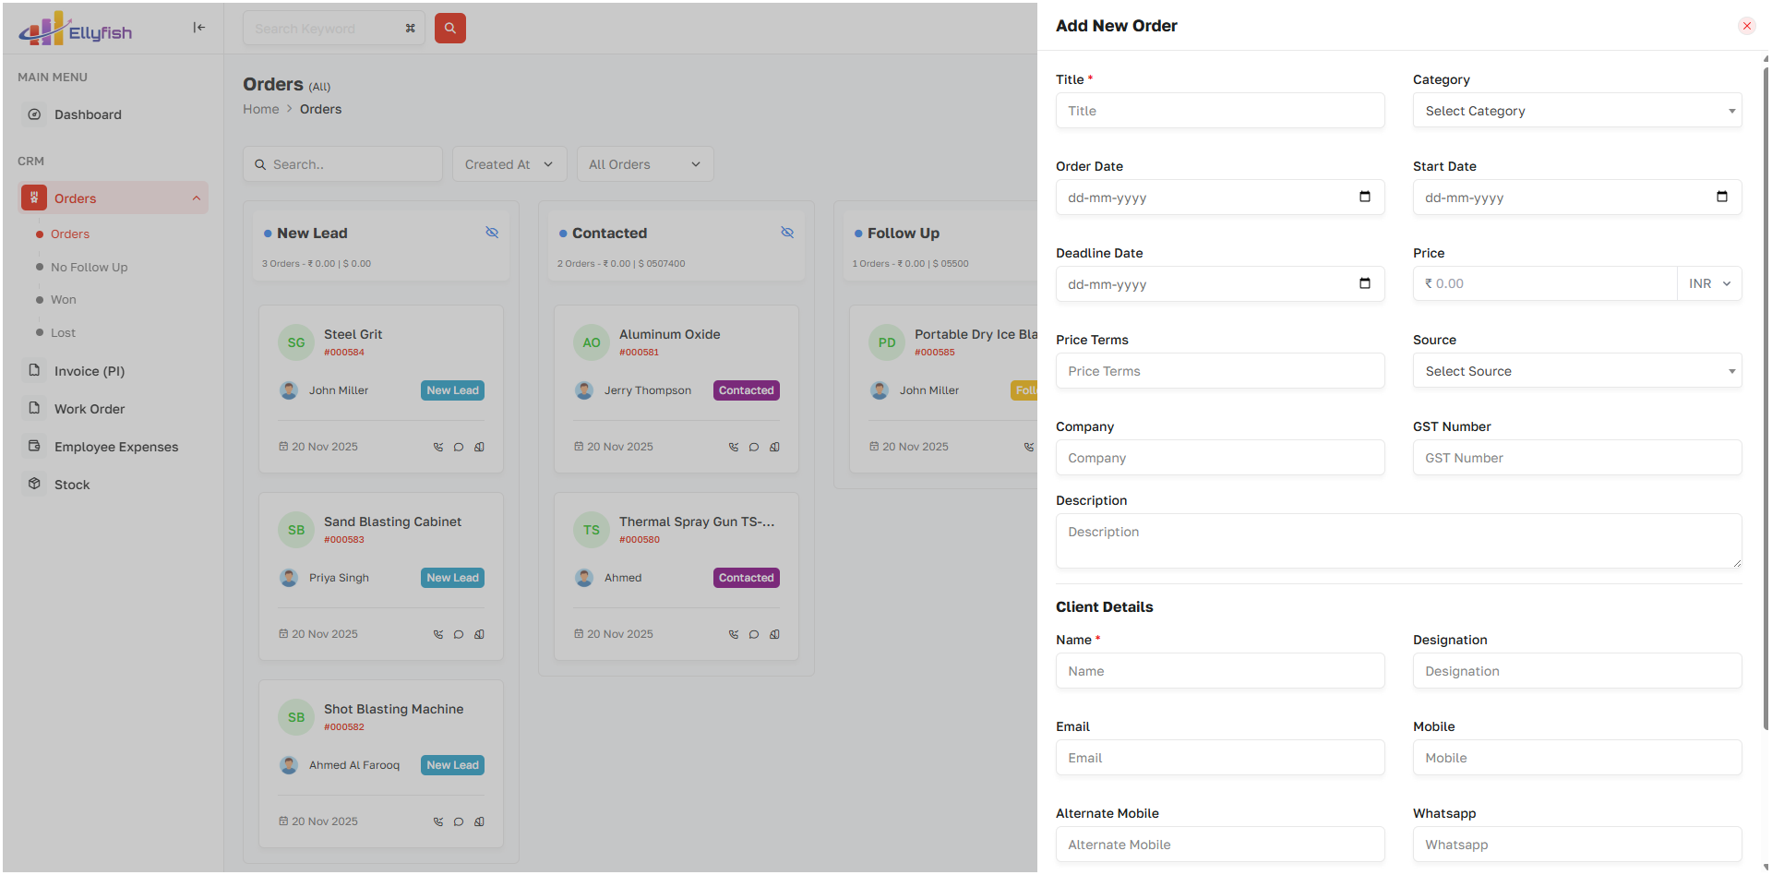Open the Select Source dropdown
1772x875 pixels.
coord(1576,371)
